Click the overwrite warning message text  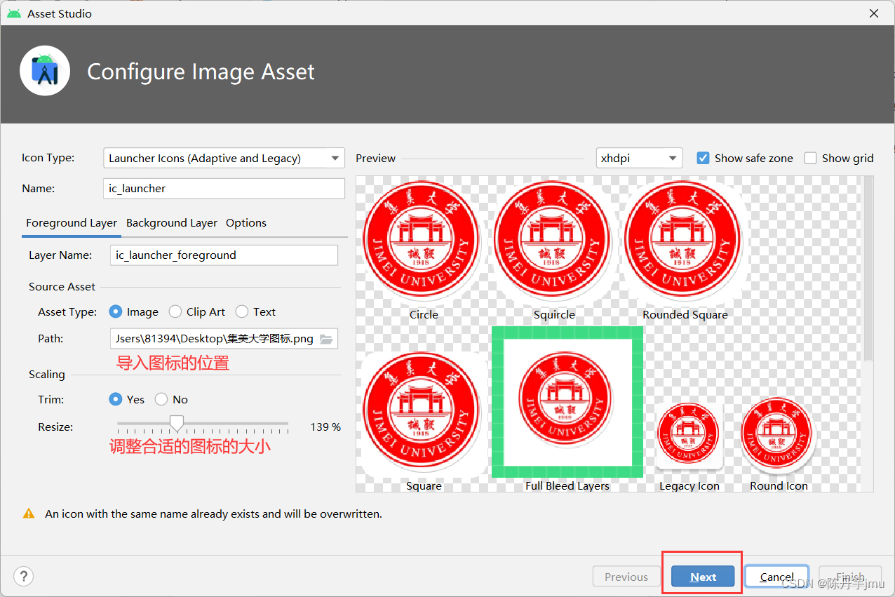(213, 514)
